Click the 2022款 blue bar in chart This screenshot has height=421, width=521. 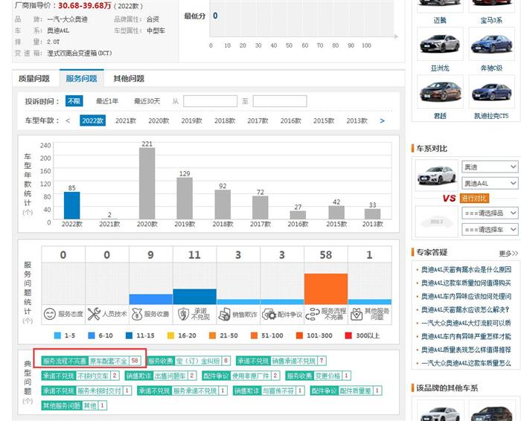pos(71,205)
